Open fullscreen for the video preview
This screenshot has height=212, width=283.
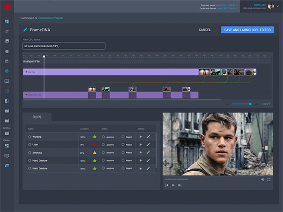tap(269, 180)
